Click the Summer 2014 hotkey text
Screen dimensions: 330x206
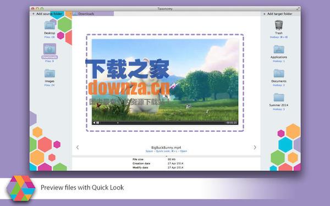[279, 109]
